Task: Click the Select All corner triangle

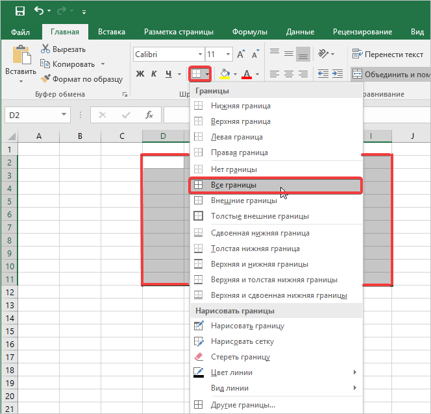Action: 10,136
